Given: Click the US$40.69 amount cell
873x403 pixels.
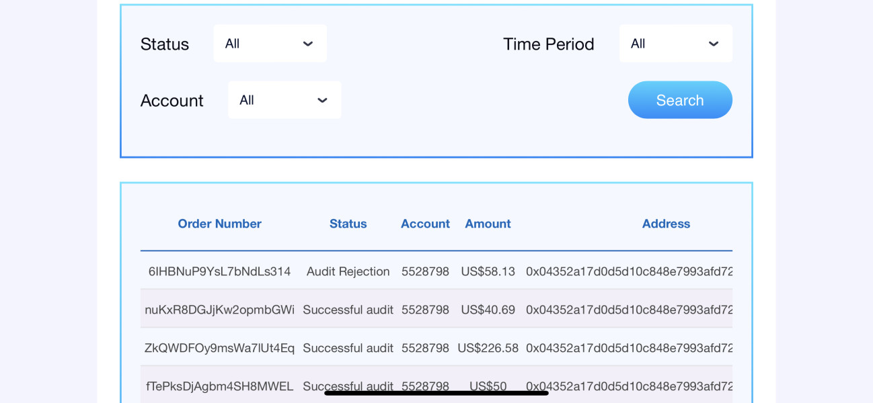Looking at the screenshot, I should 488,310.
